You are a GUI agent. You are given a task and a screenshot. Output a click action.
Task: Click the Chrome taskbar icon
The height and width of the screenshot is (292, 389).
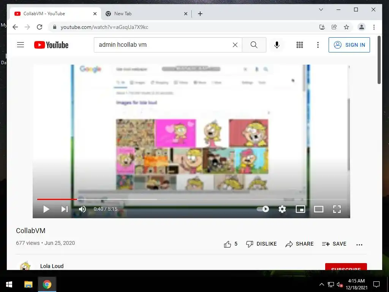point(47,284)
